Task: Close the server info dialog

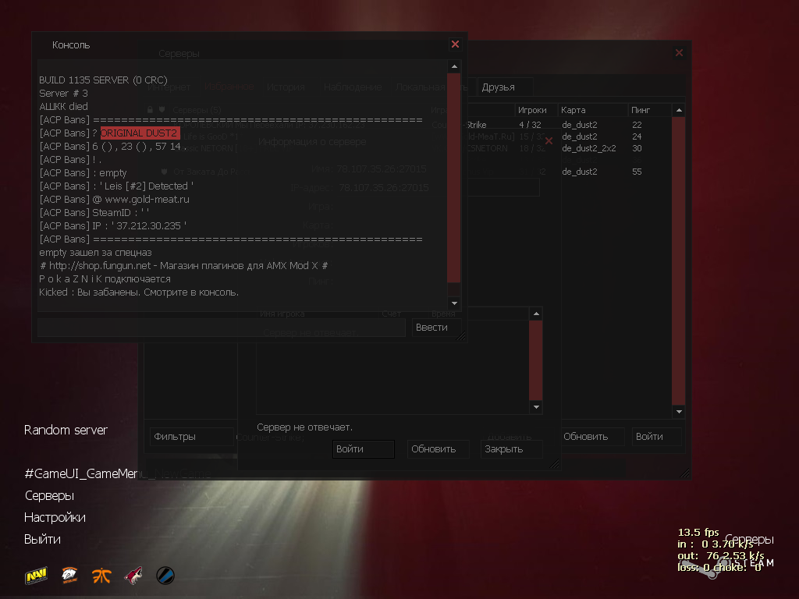Action: 549,140
